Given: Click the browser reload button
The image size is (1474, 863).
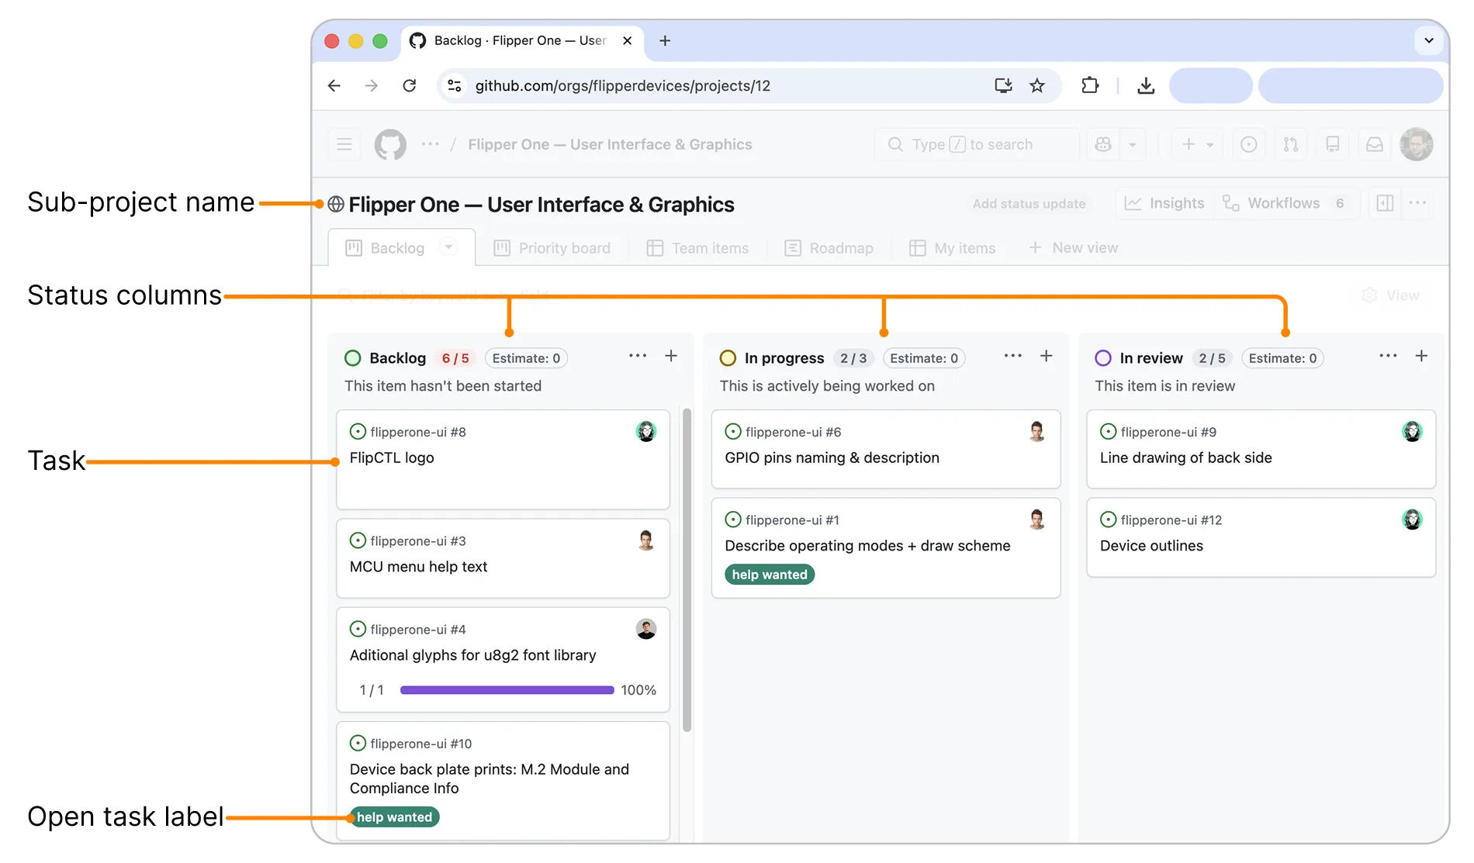Looking at the screenshot, I should [x=410, y=85].
